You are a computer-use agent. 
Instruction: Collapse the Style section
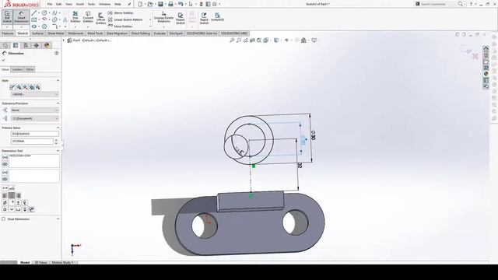tap(58, 81)
